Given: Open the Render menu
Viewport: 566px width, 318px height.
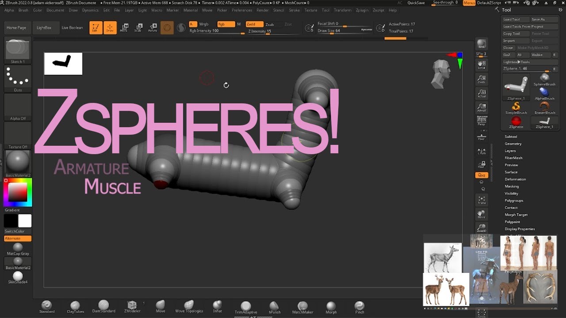Looking at the screenshot, I should click(263, 10).
